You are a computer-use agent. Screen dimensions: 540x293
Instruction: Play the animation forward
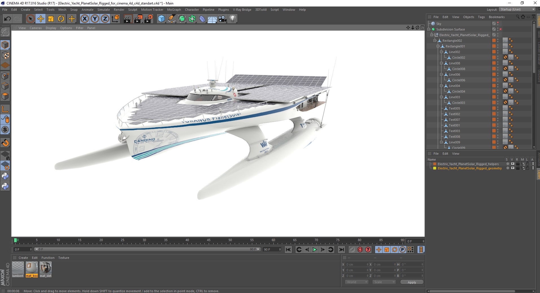point(314,250)
